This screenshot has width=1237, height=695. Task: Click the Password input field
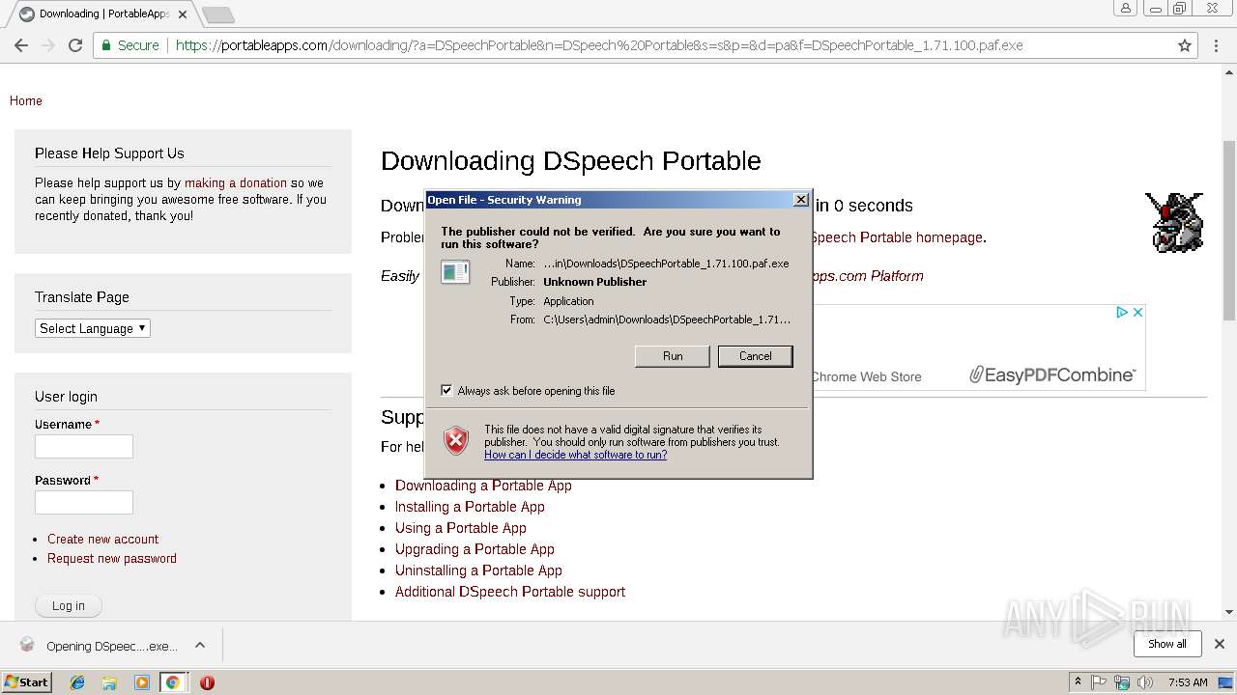tap(84, 502)
